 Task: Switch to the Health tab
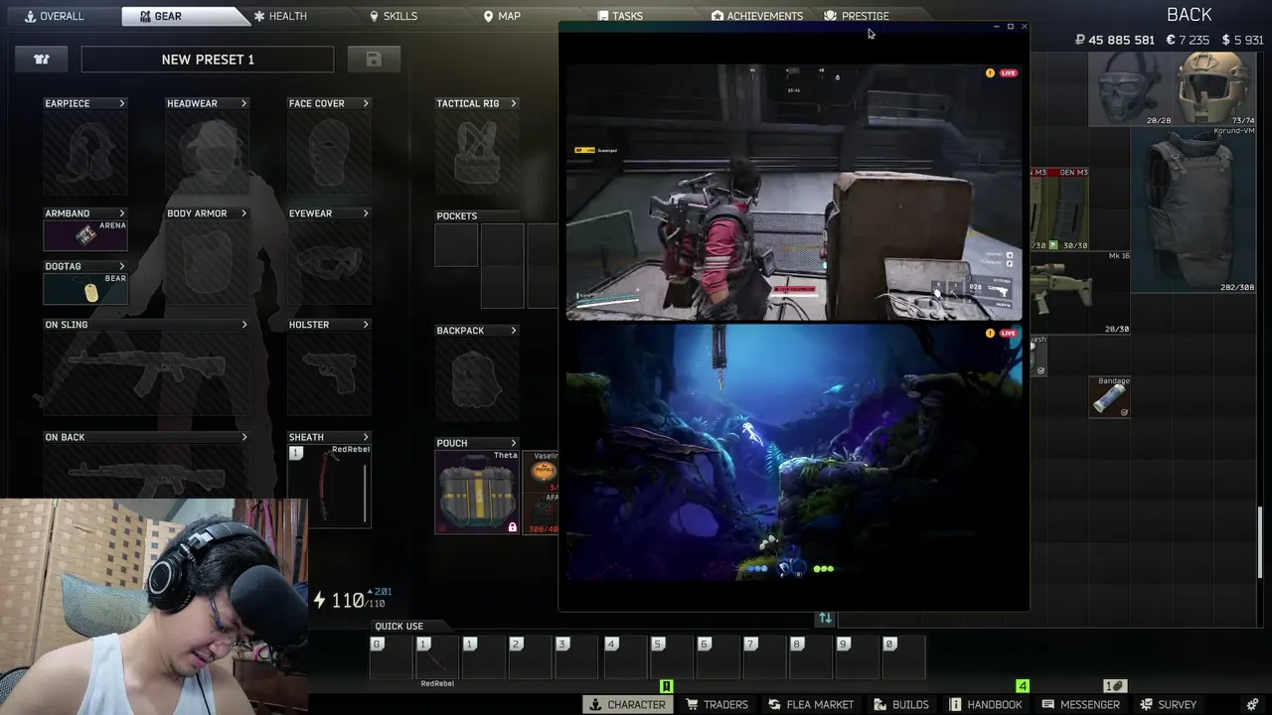pyautogui.click(x=279, y=16)
